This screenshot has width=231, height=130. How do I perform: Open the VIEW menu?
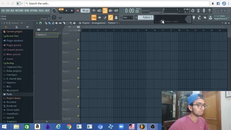(x=27, y=10)
